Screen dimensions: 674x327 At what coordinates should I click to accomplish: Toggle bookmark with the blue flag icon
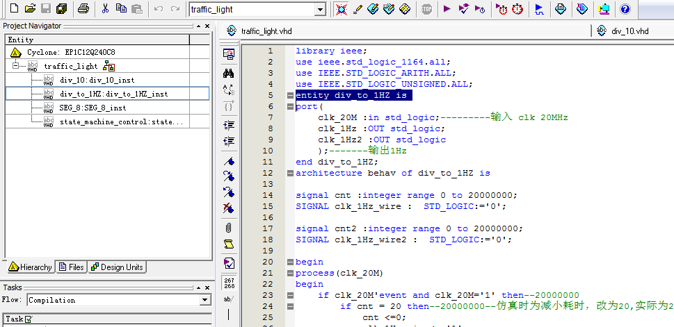(x=229, y=160)
